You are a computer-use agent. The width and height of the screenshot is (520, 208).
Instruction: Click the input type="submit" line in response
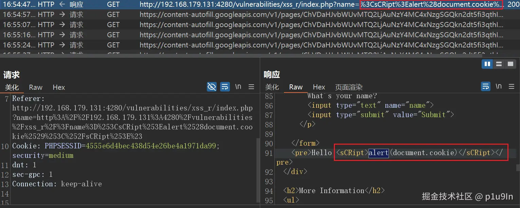tap(381, 115)
